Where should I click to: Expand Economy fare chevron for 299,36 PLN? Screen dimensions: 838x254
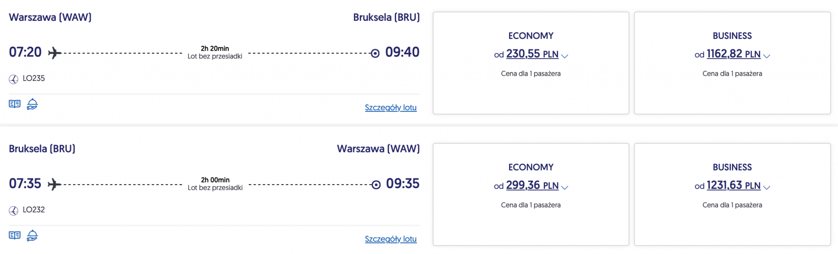[x=565, y=187]
